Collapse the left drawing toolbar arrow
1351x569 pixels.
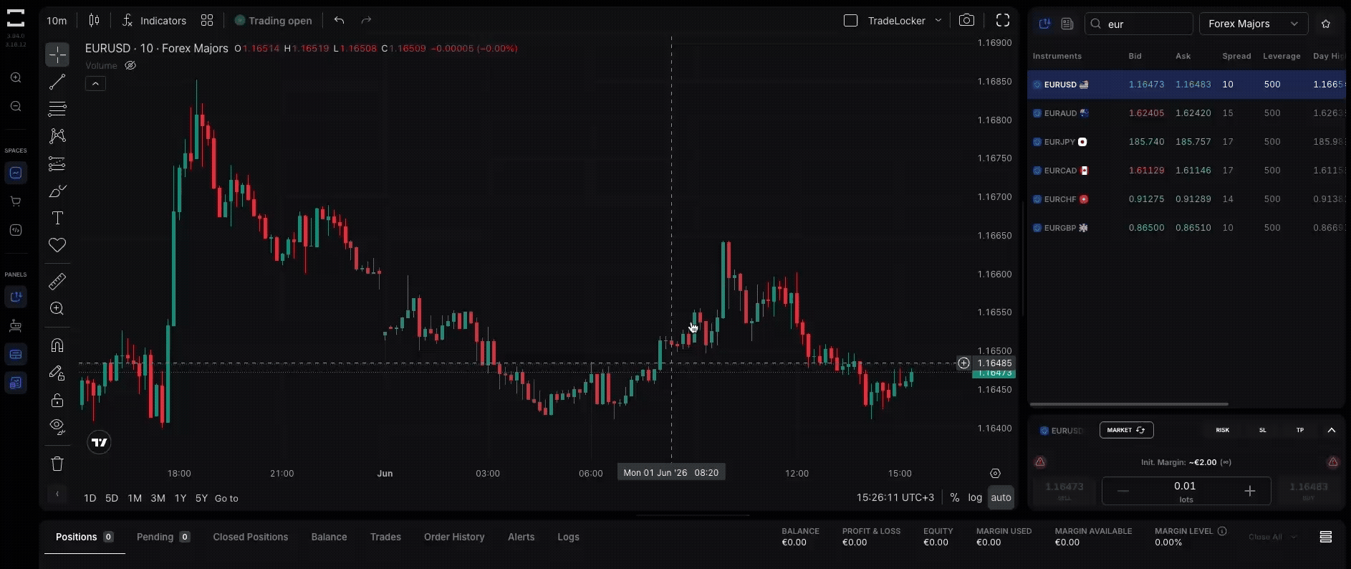click(x=57, y=494)
